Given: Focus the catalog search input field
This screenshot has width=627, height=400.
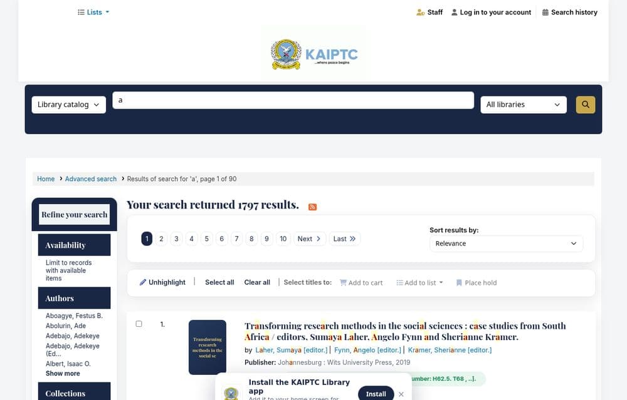Looking at the screenshot, I should click(x=293, y=100).
